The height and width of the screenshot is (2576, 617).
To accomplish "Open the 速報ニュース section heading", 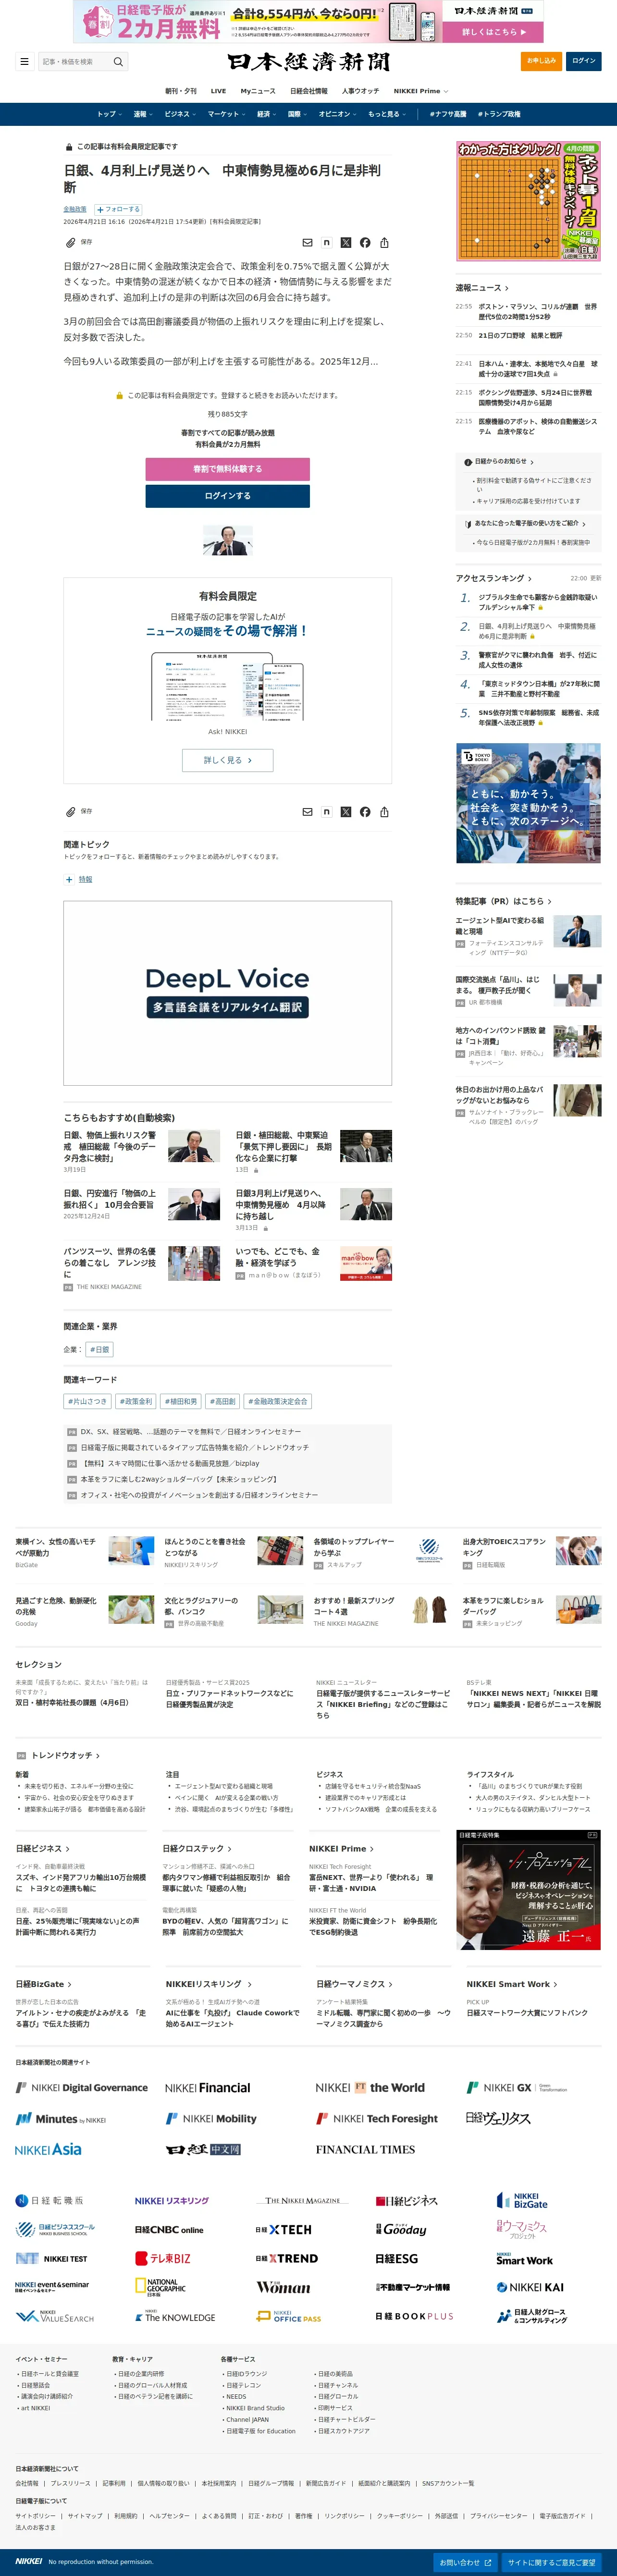I will coord(482,288).
